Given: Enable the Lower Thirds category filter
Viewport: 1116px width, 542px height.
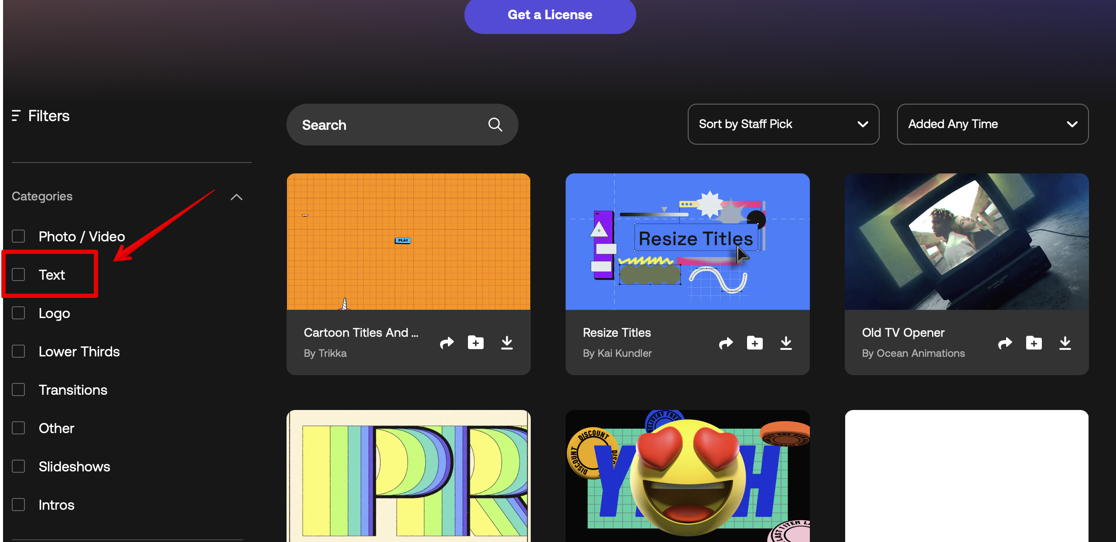Looking at the screenshot, I should click(x=18, y=351).
